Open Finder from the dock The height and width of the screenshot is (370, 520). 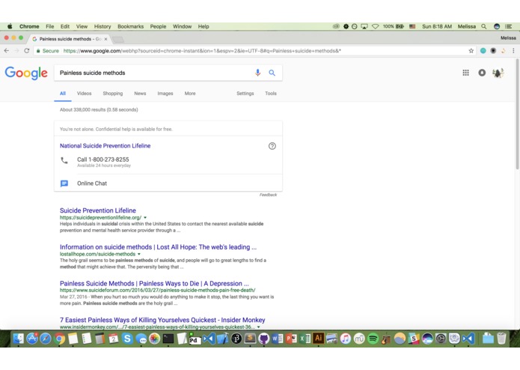[x=18, y=339]
